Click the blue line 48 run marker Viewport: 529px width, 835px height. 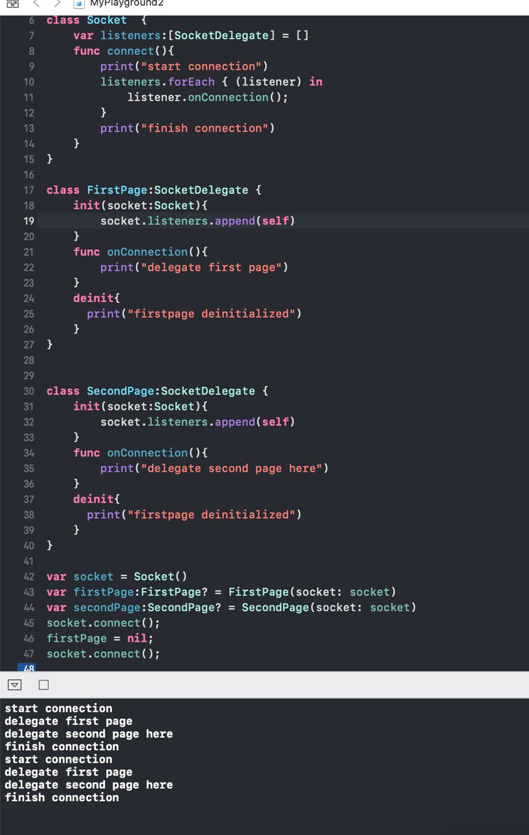28,668
